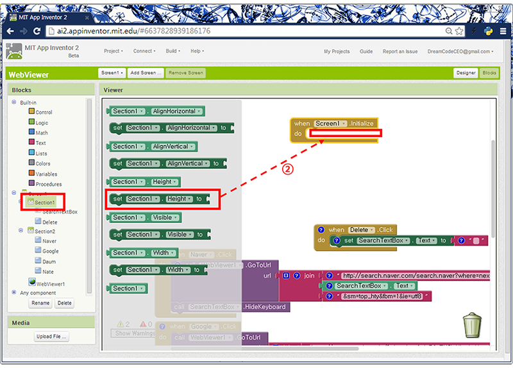This screenshot has height=368, width=513.
Task: Select Section2 component in tree
Action: (x=41, y=231)
